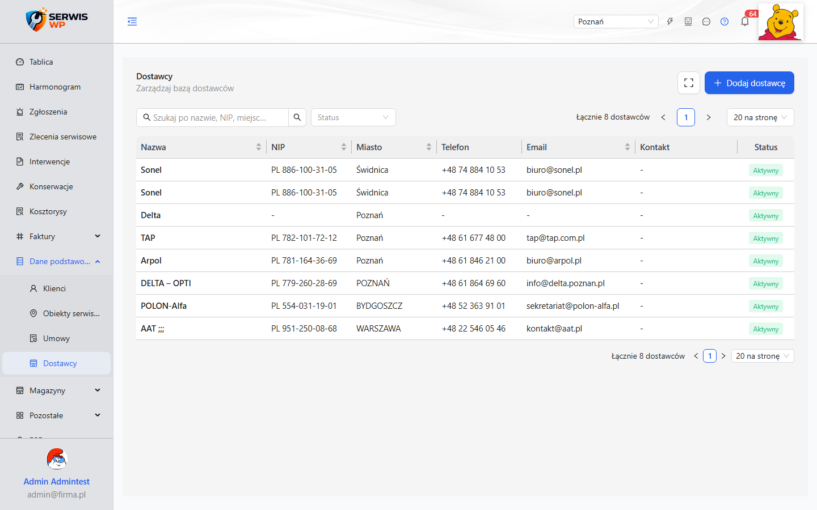Click the Arpol supplier name
The image size is (817, 510).
click(151, 261)
